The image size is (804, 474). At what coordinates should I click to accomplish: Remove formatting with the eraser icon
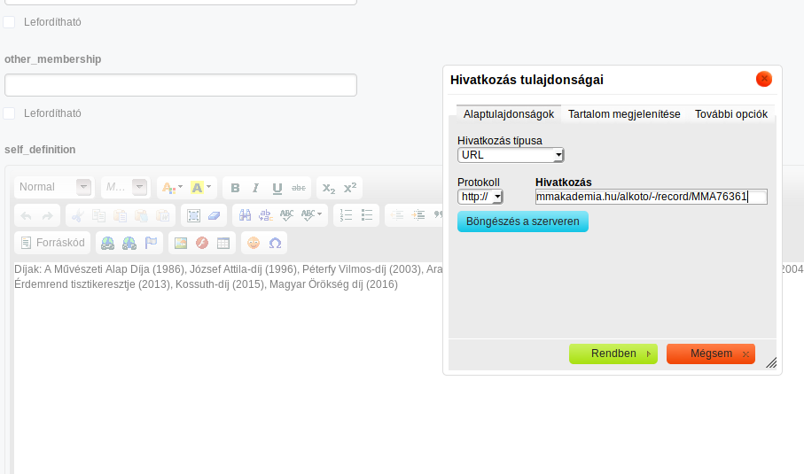(x=215, y=215)
